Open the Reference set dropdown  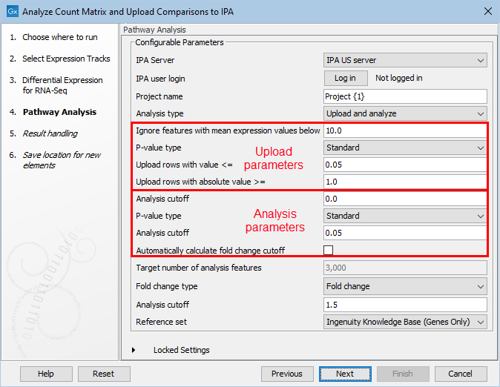pos(405,322)
